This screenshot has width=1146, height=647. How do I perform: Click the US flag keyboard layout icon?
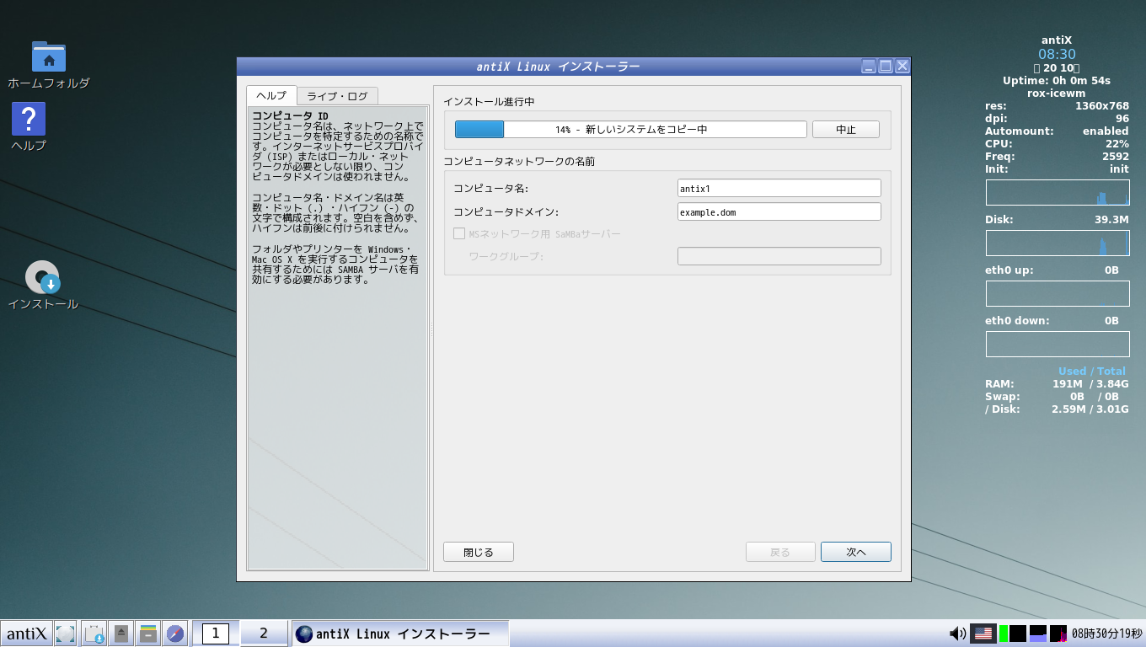pos(983,634)
